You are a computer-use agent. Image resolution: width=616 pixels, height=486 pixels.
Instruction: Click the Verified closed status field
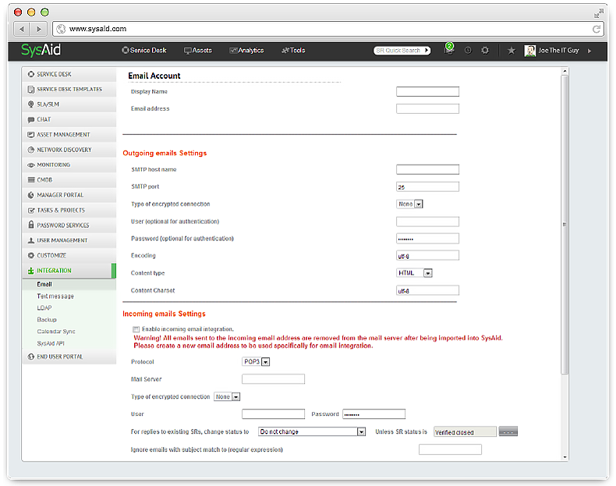pyautogui.click(x=465, y=431)
